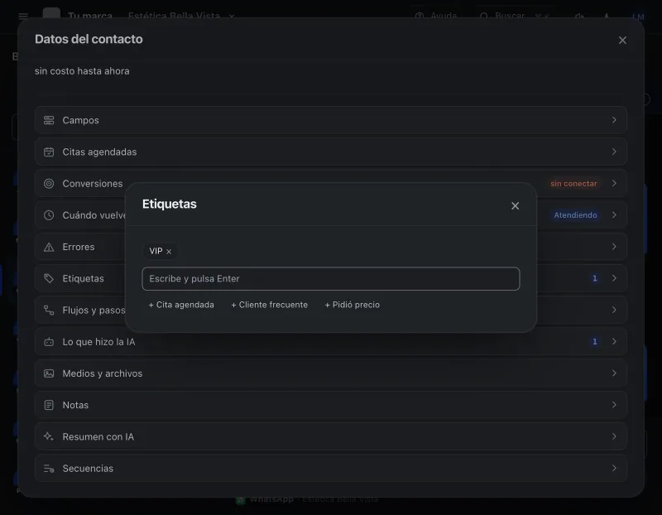Expand the Lo que hizo la IA chevron
Image resolution: width=662 pixels, height=515 pixels.
614,341
